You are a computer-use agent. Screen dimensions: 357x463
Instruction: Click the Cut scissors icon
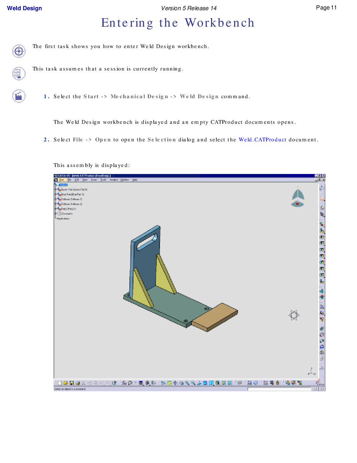[84, 383]
